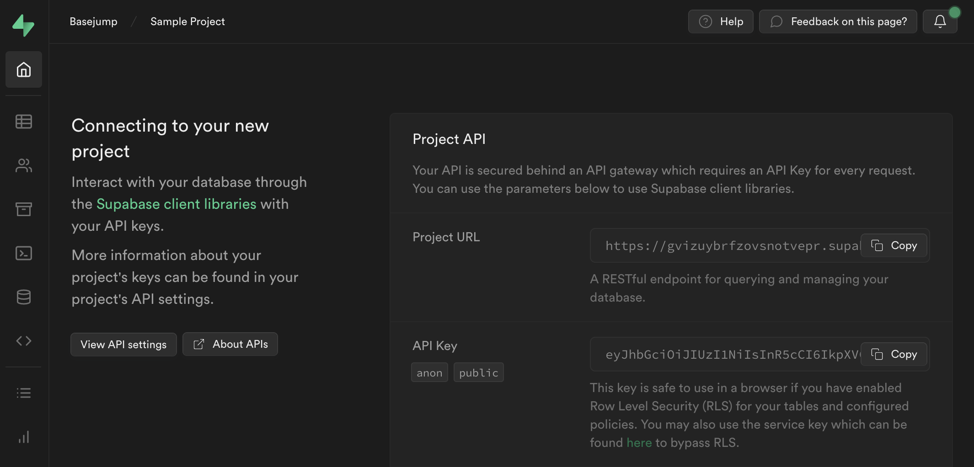Image resolution: width=974 pixels, height=467 pixels.
Task: Click the Supabase logo icon
Action: [23, 25]
